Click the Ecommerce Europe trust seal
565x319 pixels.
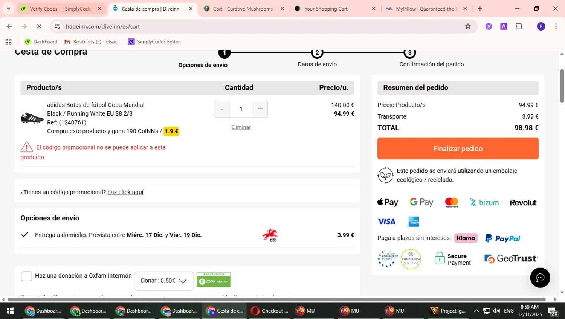[388, 259]
